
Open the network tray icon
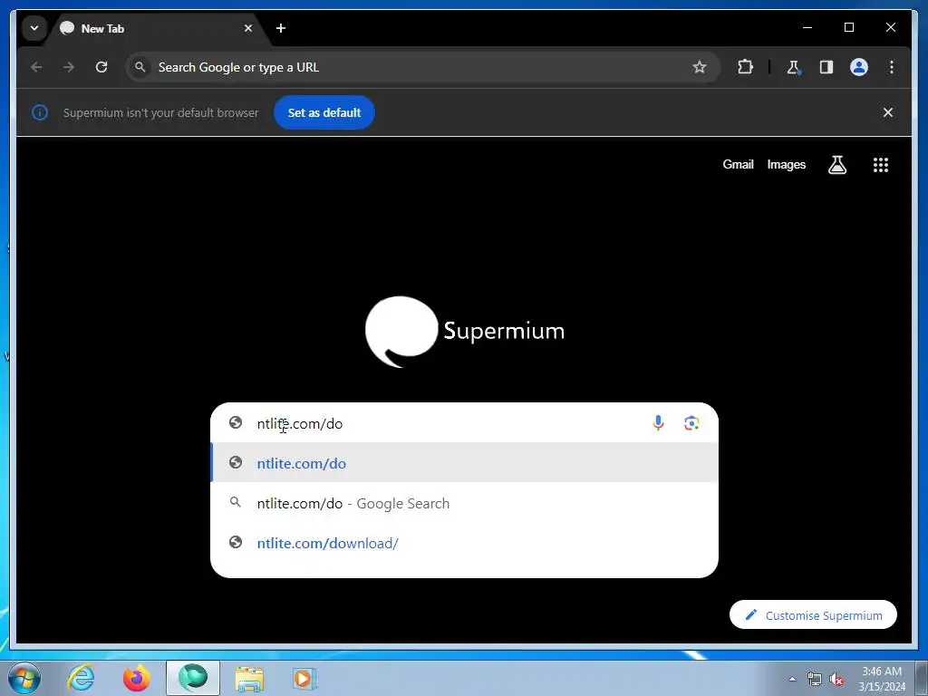coord(815,679)
